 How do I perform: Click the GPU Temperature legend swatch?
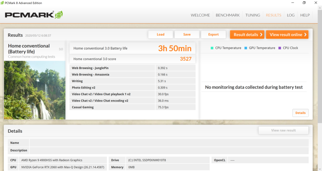click(246, 48)
